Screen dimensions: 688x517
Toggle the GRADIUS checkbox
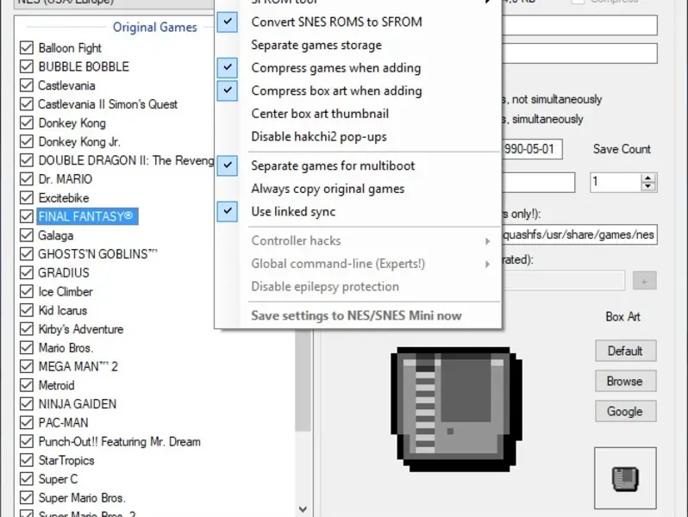pyautogui.click(x=27, y=273)
